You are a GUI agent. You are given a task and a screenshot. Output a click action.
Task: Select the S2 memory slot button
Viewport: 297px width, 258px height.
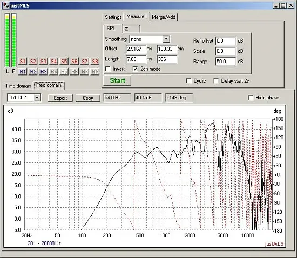pyautogui.click(x=33, y=62)
